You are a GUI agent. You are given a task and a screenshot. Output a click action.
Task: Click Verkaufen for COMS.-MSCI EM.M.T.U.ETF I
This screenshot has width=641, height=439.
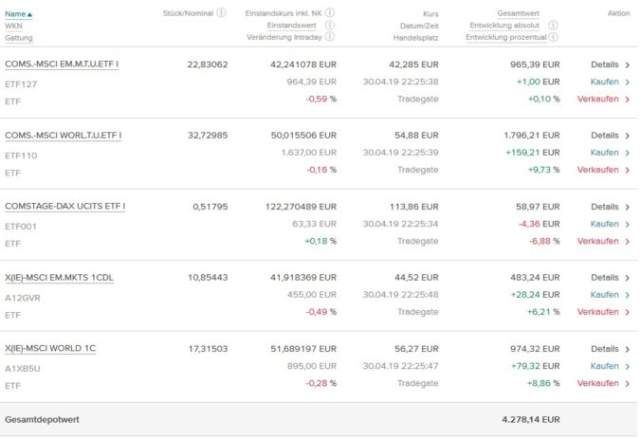click(603, 99)
